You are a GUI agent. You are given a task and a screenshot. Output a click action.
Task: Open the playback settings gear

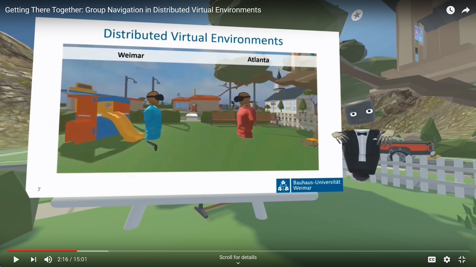[x=447, y=259]
